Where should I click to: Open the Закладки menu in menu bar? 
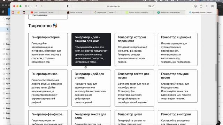[59, 1]
